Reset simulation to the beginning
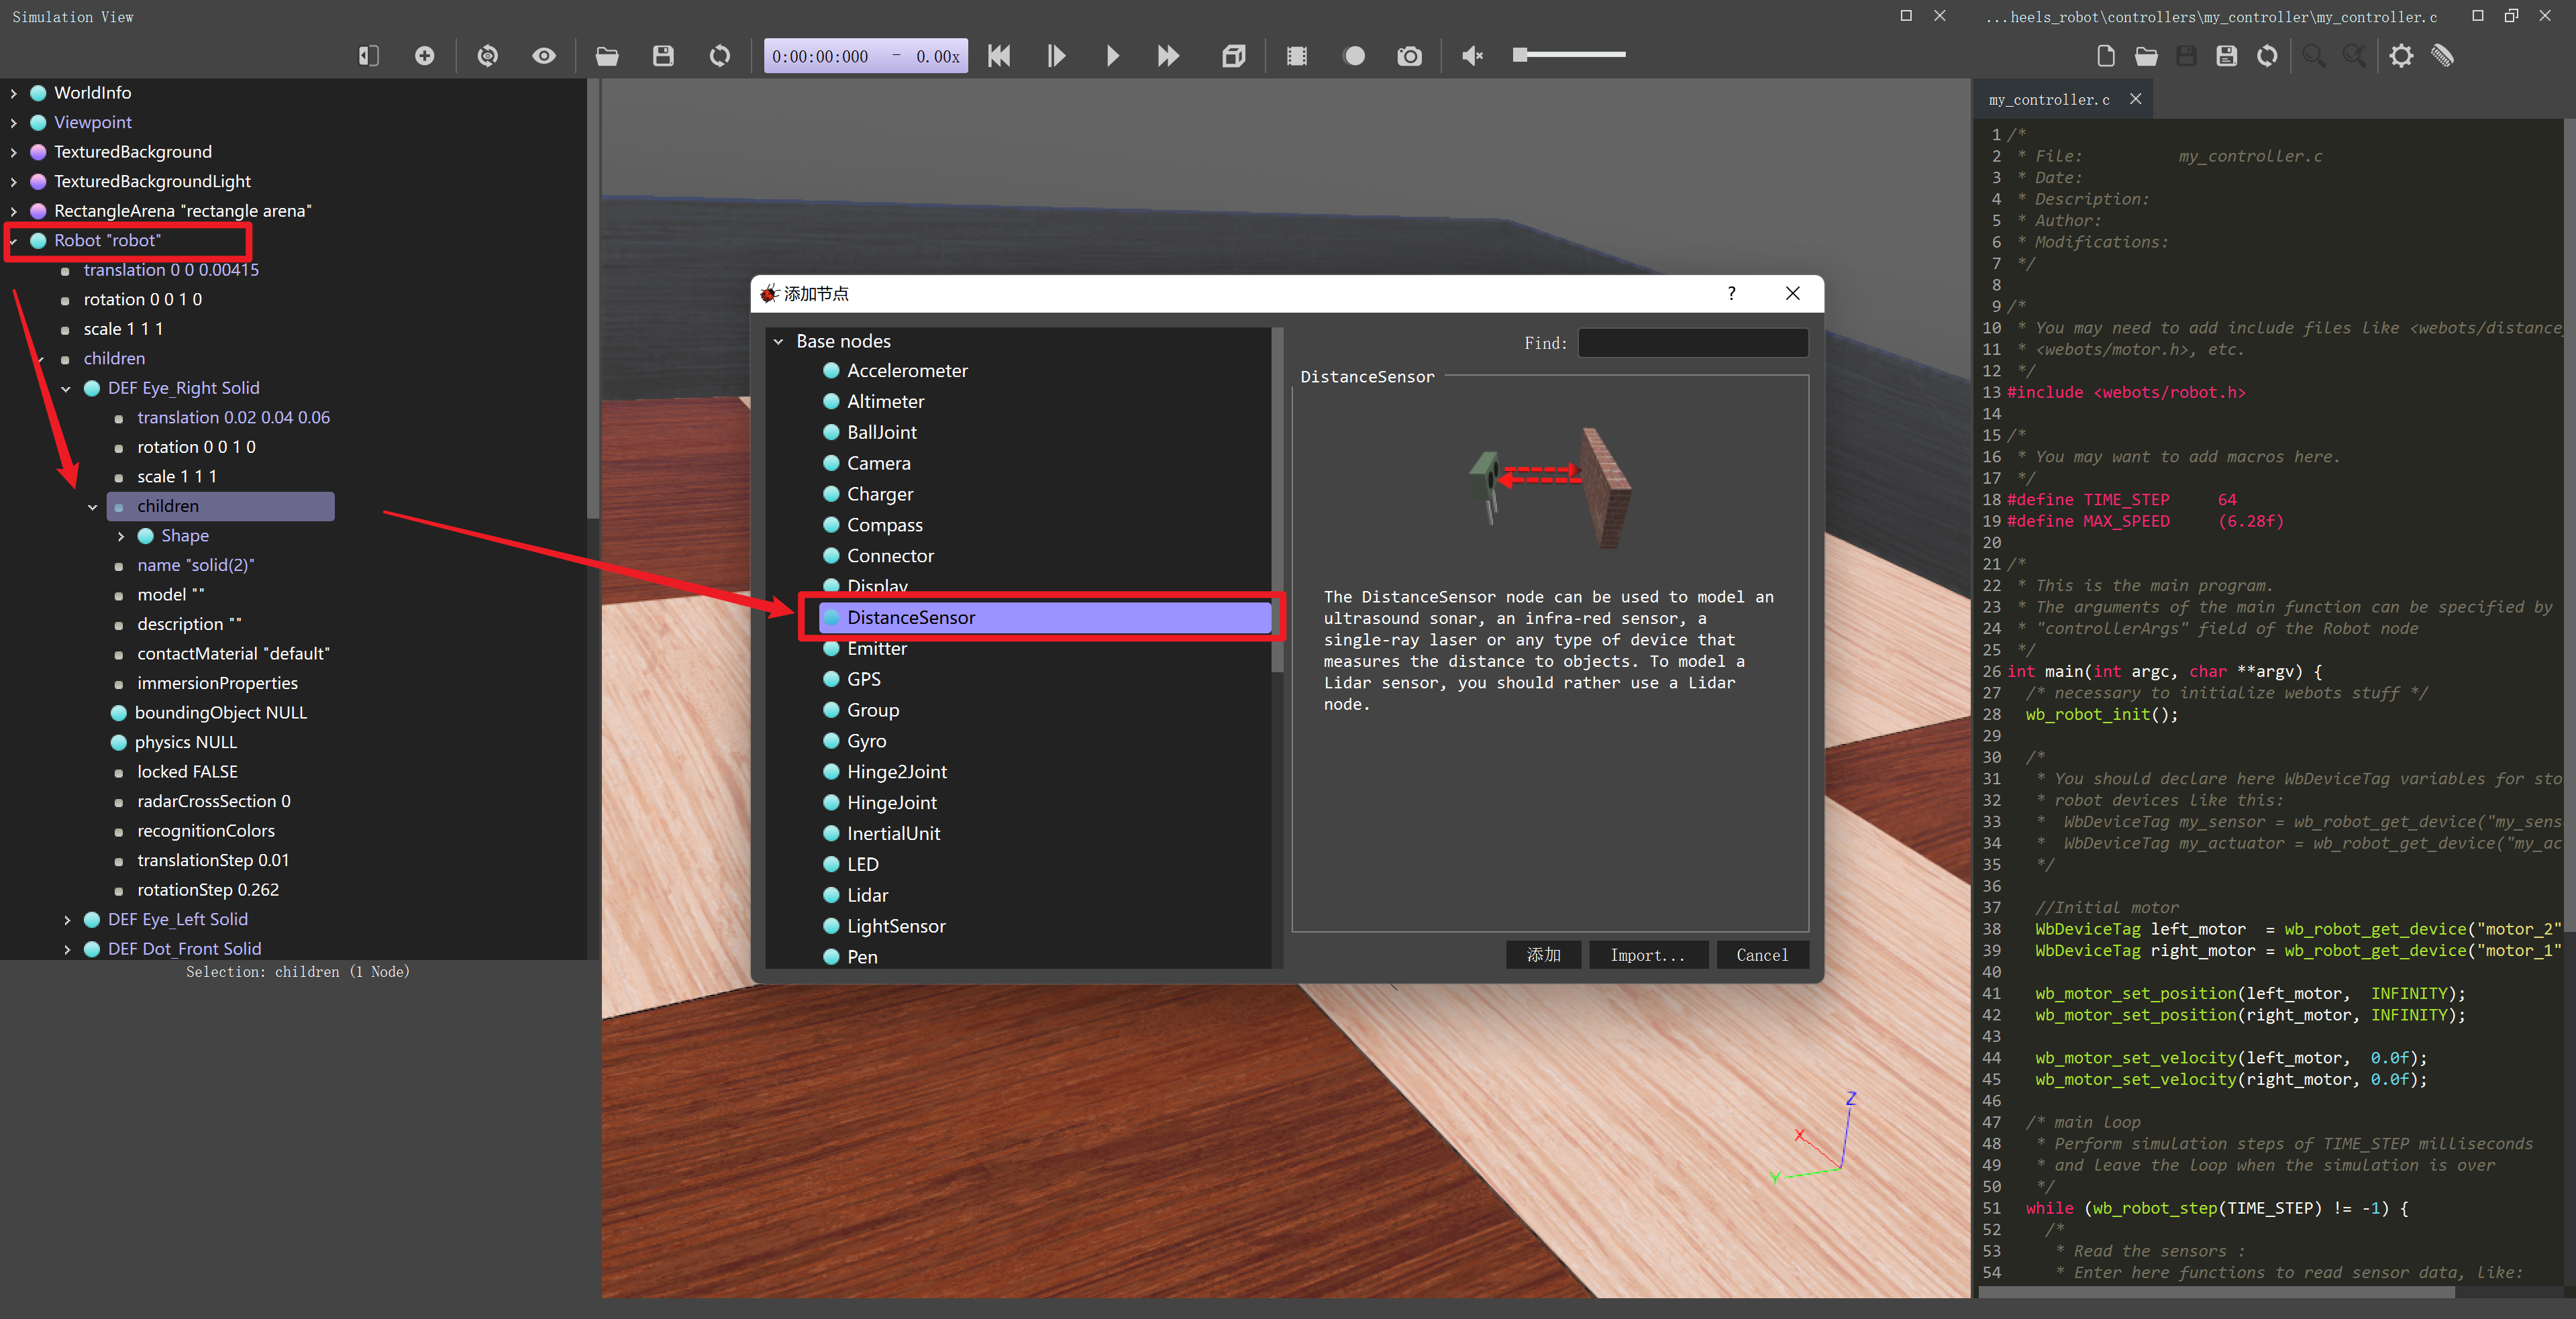Image resolution: width=2576 pixels, height=1319 pixels. 998,56
